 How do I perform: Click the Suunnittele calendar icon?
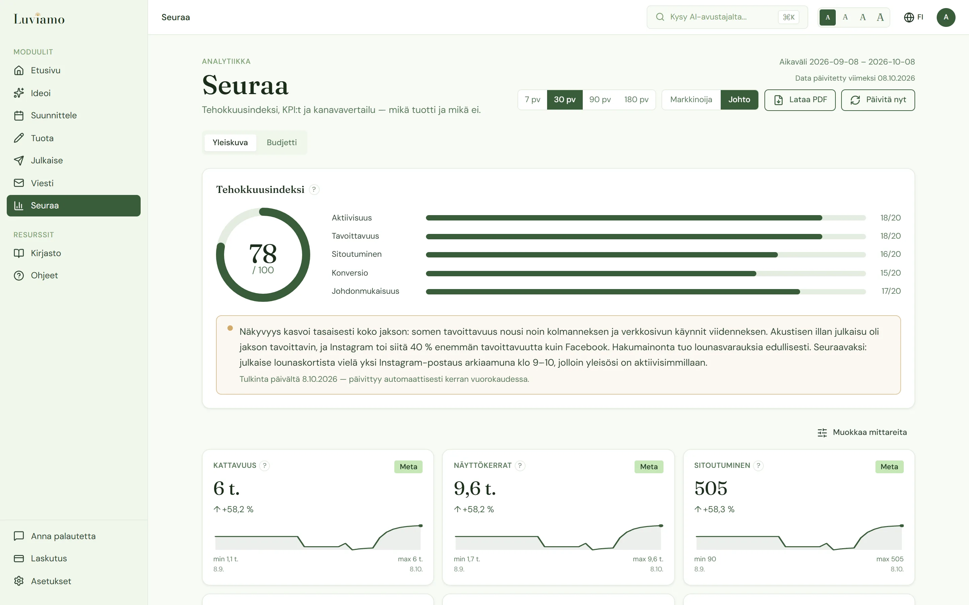(x=19, y=116)
